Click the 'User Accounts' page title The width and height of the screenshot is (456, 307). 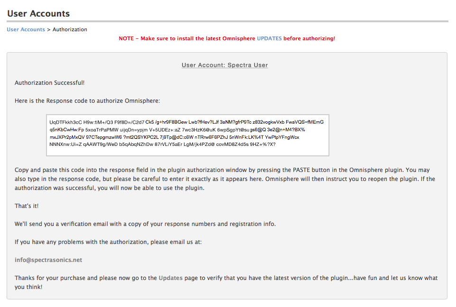[x=38, y=13]
